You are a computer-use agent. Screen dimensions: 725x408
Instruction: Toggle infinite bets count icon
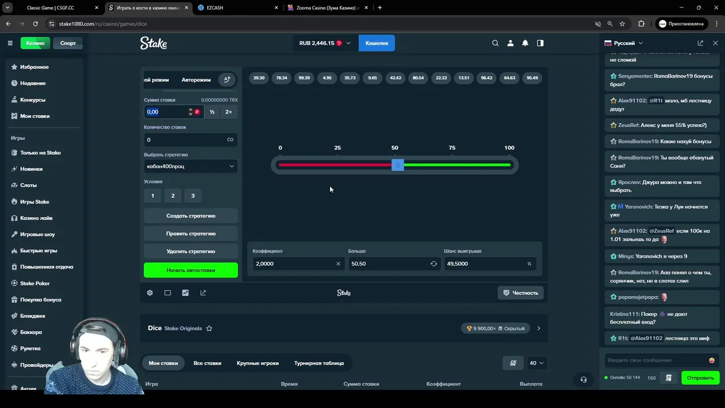[230, 140]
